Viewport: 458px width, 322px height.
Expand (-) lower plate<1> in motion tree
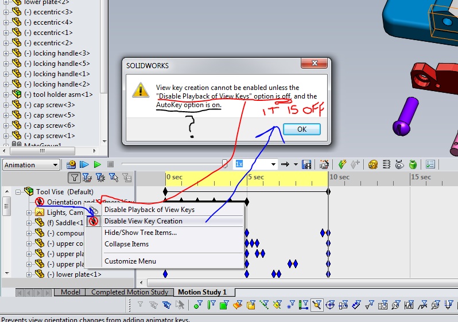29,274
